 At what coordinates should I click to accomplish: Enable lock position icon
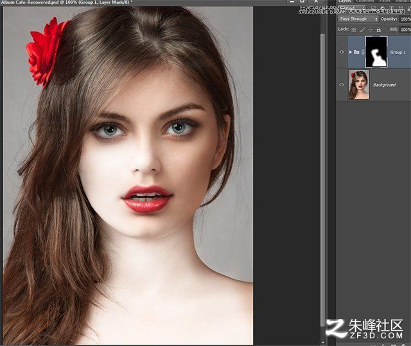pyautogui.click(x=370, y=30)
